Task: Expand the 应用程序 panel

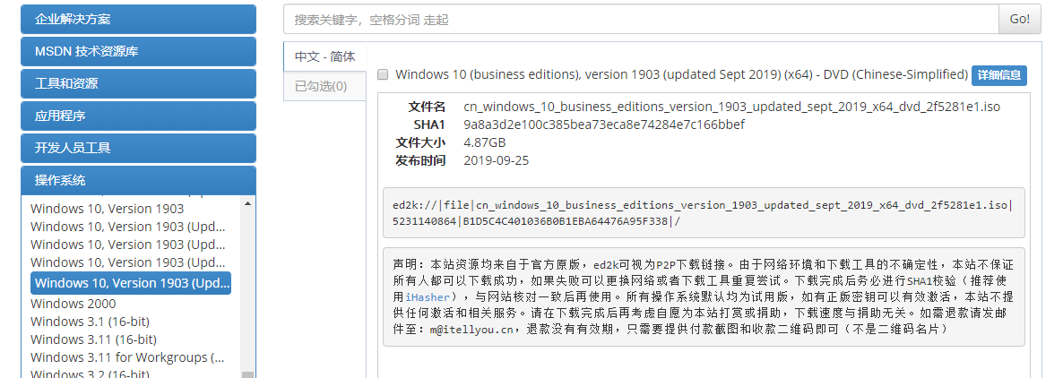Action: (x=138, y=116)
